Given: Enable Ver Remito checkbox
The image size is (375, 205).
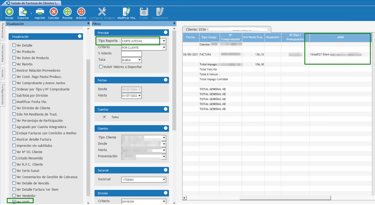Looking at the screenshot, I should click(14, 64).
